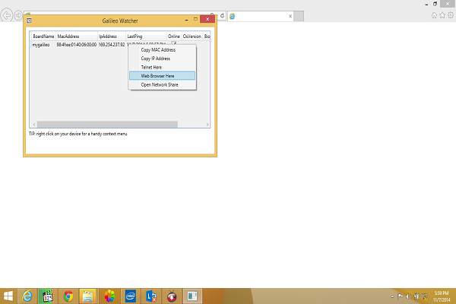
Task: Click the horizontal scrollbar left arrow
Action: [x=34, y=125]
